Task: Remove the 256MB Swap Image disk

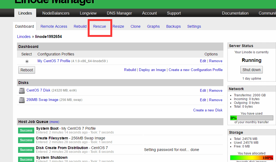Action: click(216, 100)
